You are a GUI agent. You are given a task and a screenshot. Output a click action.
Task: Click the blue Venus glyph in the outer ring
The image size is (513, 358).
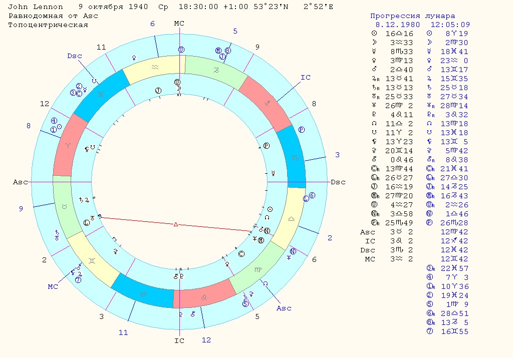(x=134, y=58)
